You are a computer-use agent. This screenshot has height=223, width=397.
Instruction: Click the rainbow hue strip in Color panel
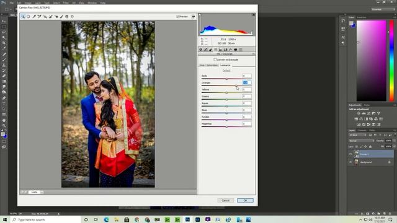click(391, 61)
